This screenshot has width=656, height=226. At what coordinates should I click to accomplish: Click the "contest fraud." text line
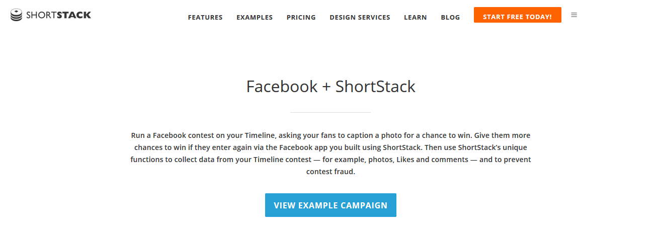point(331,172)
